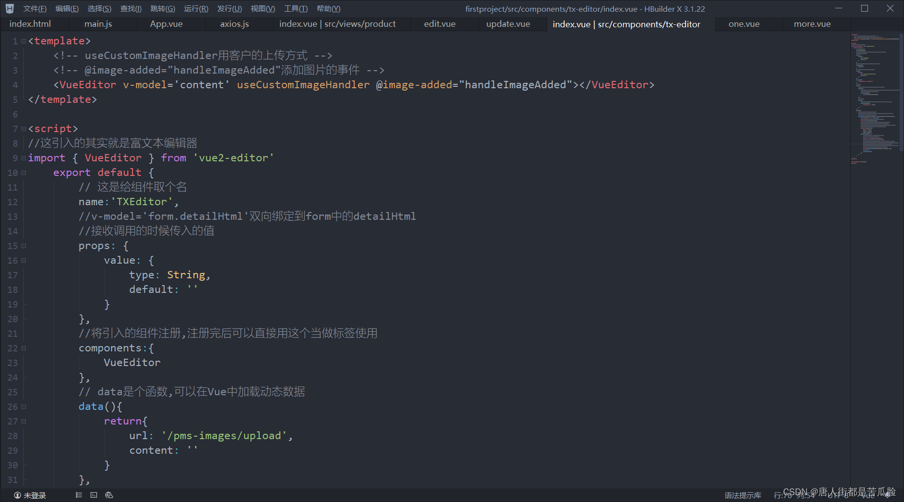The width and height of the screenshot is (904, 502).
Task: Open the 视图(V) menu
Action: (263, 9)
